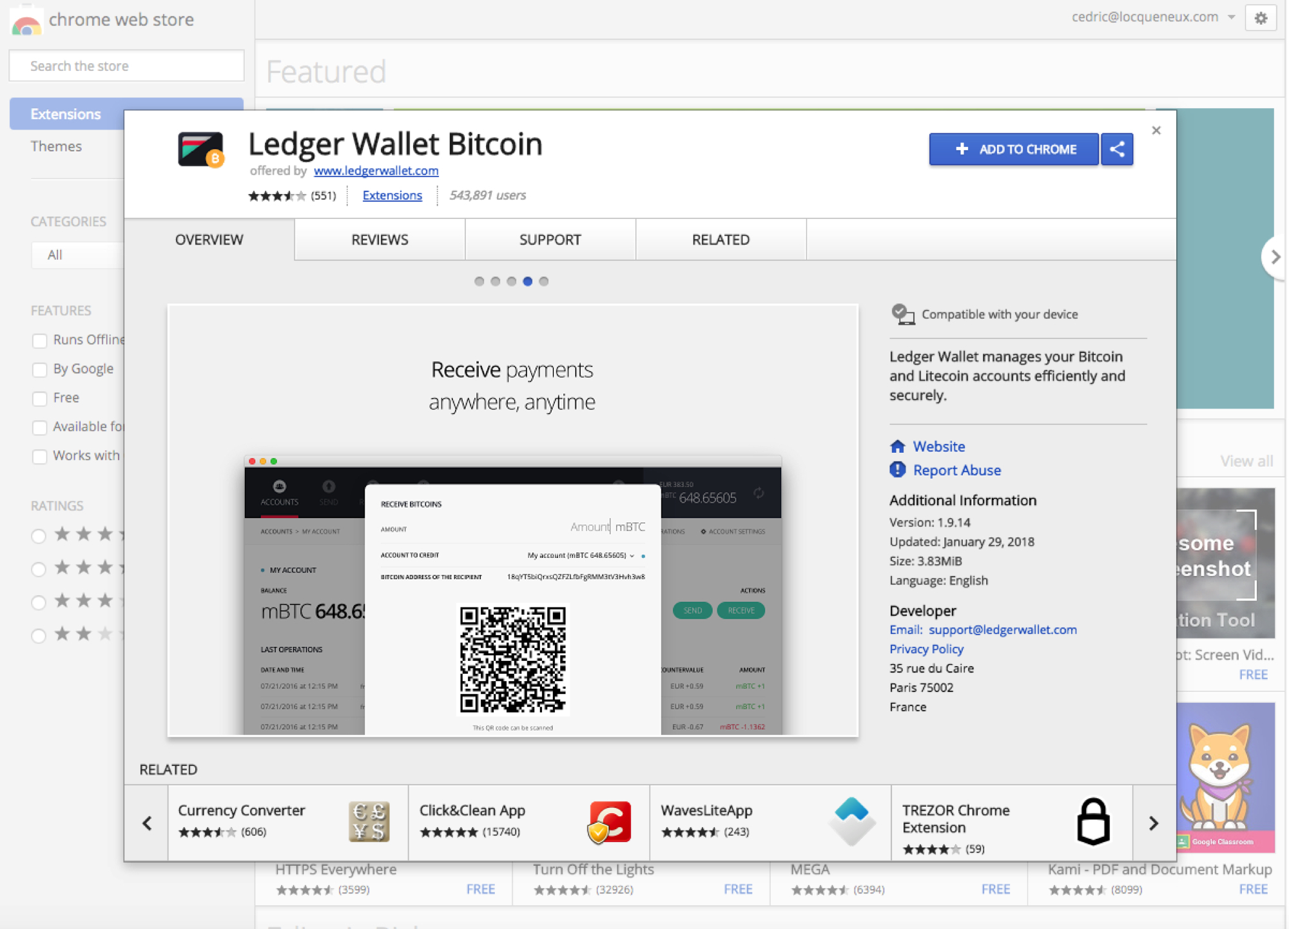The height and width of the screenshot is (929, 1289).
Task: Open the TREZOR Chrome Extension card
Action: [x=1012, y=823]
